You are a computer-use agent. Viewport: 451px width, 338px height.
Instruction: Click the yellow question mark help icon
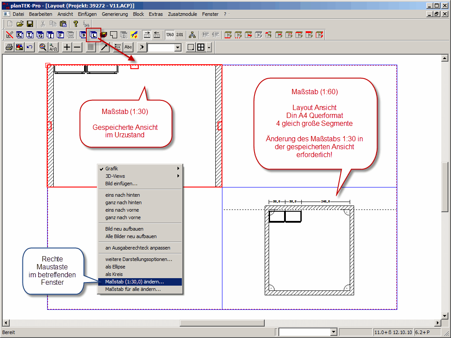[x=76, y=24]
